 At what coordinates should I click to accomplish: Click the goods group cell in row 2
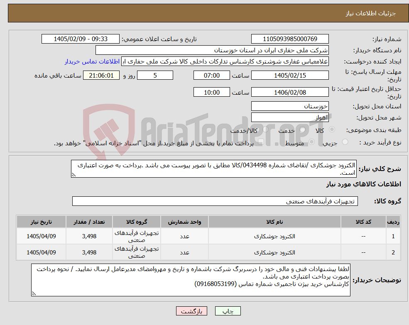(137, 252)
